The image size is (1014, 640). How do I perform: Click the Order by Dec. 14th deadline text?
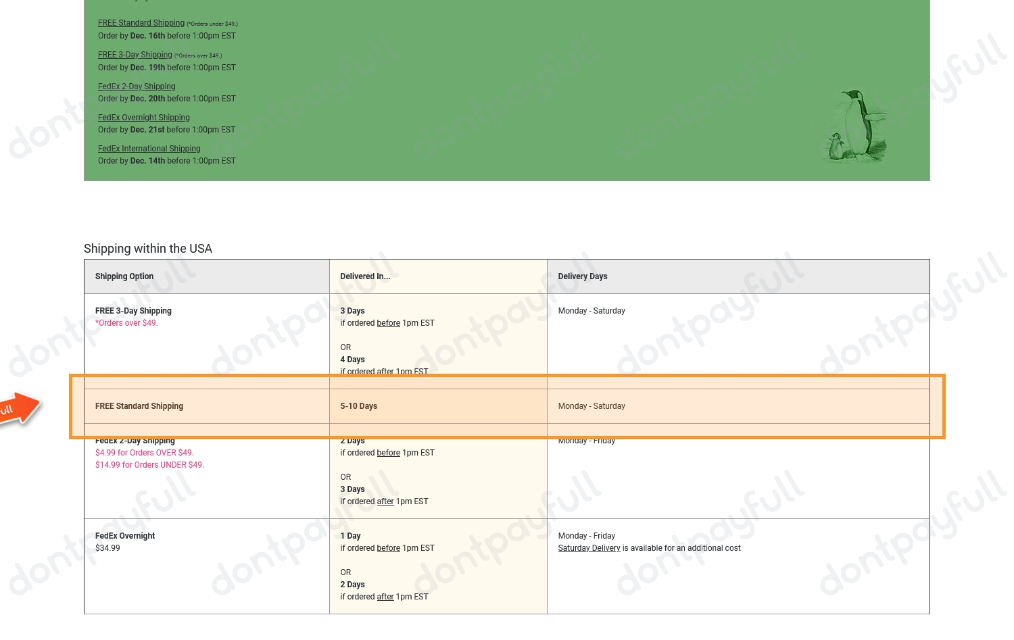(x=166, y=161)
